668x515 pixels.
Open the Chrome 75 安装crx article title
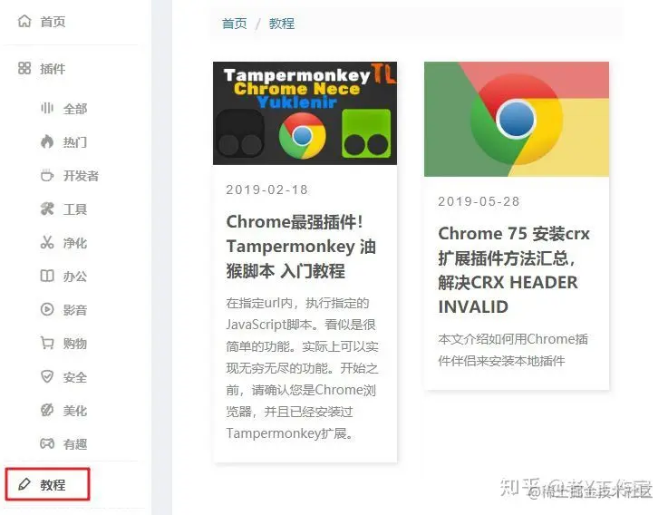pyautogui.click(x=514, y=270)
